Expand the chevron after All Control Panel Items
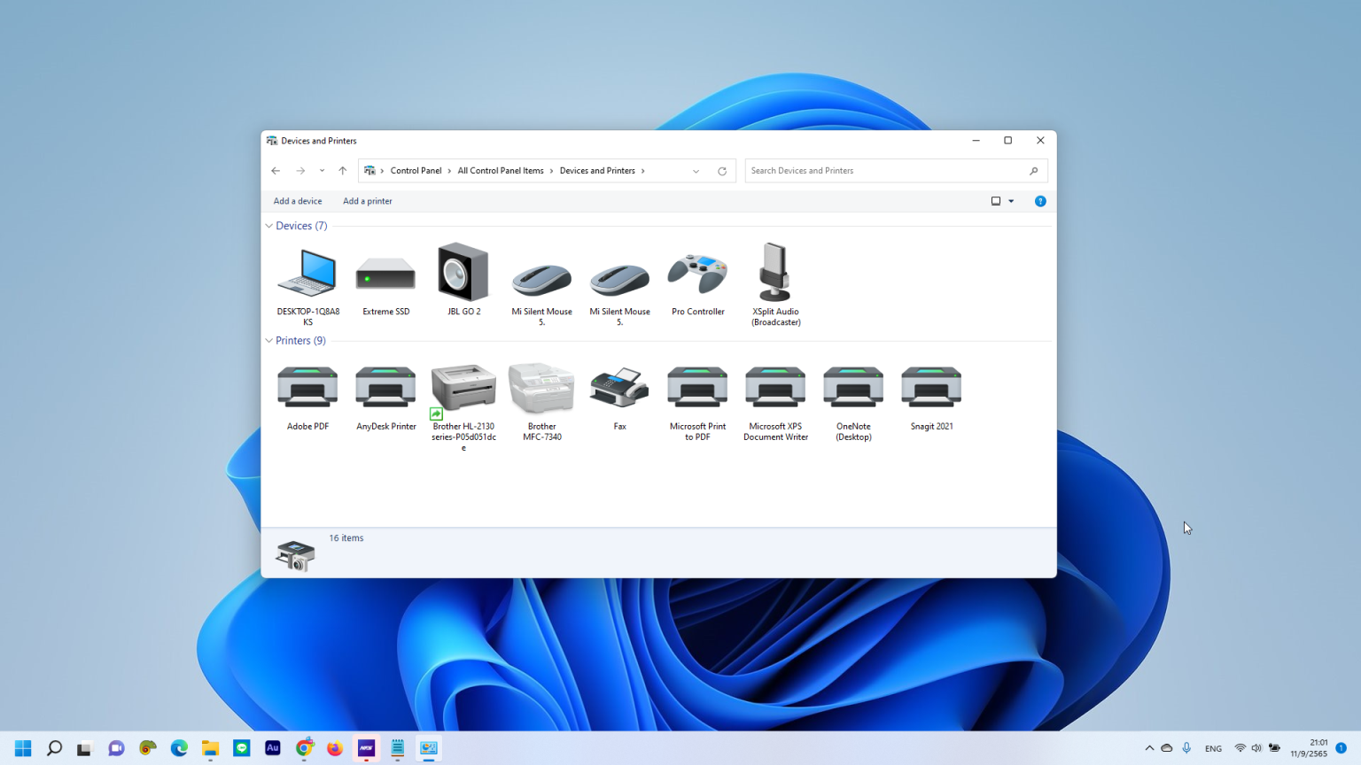 tap(552, 171)
